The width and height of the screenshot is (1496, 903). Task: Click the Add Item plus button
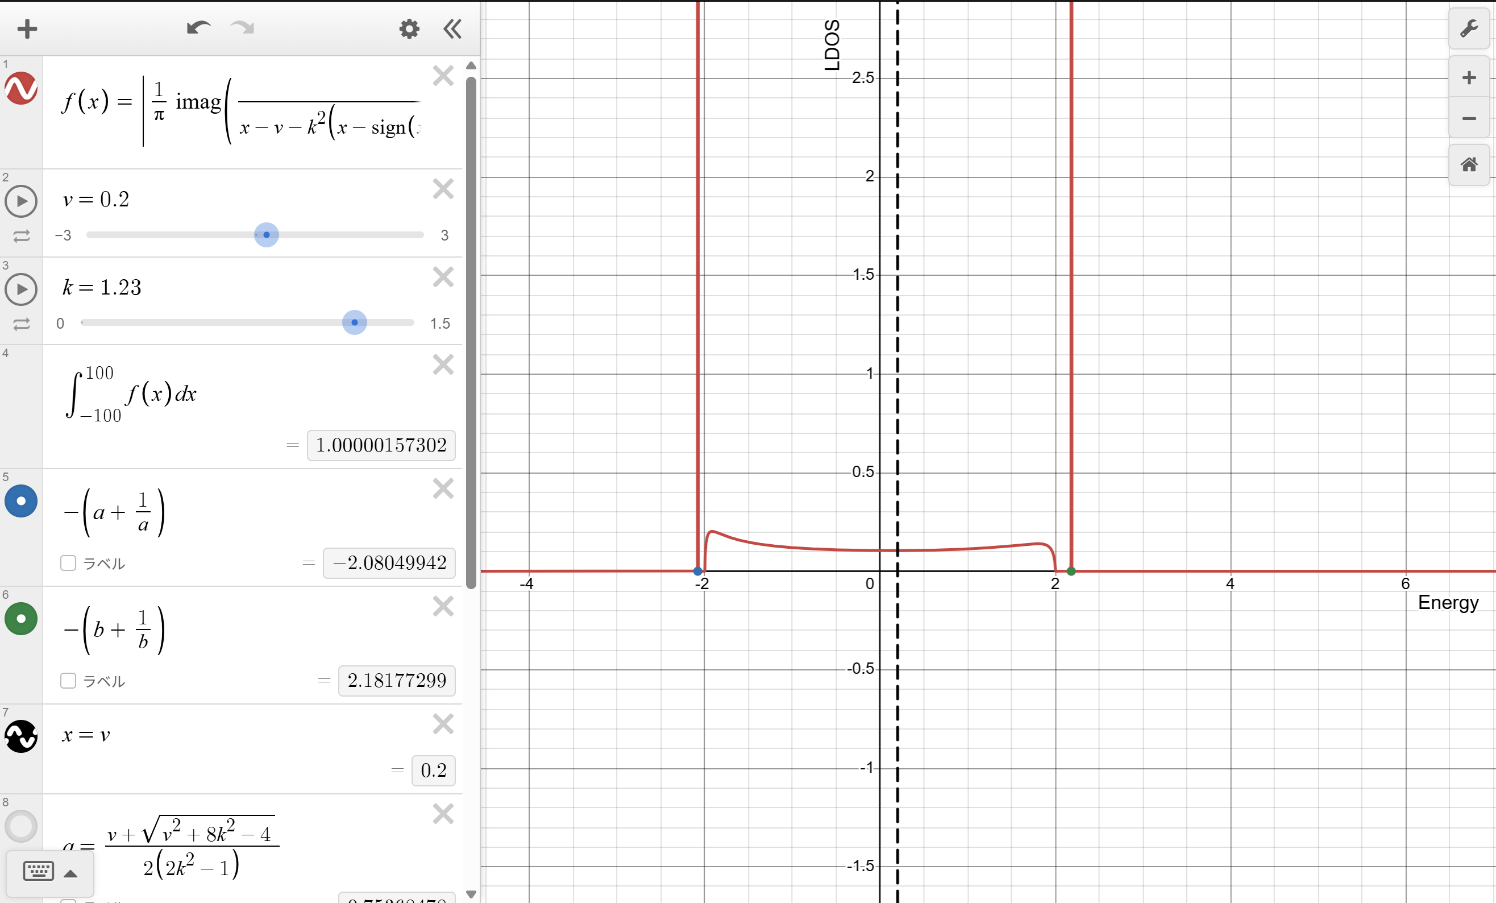tap(27, 28)
